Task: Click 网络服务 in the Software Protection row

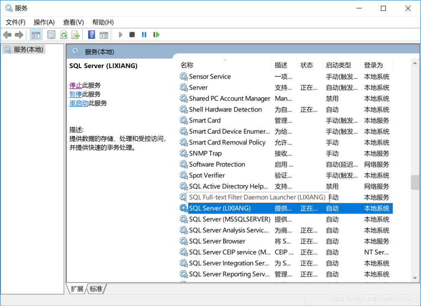Action: [376, 164]
